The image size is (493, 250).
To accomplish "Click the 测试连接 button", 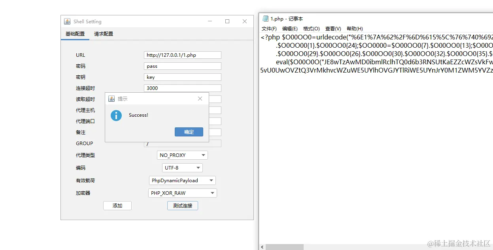I will coord(183,205).
